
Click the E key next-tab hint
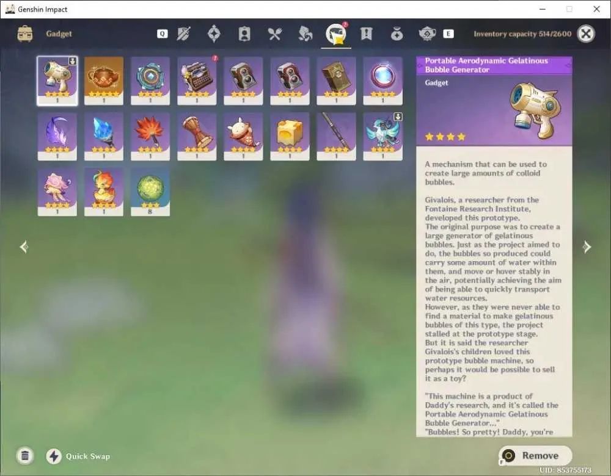(448, 34)
